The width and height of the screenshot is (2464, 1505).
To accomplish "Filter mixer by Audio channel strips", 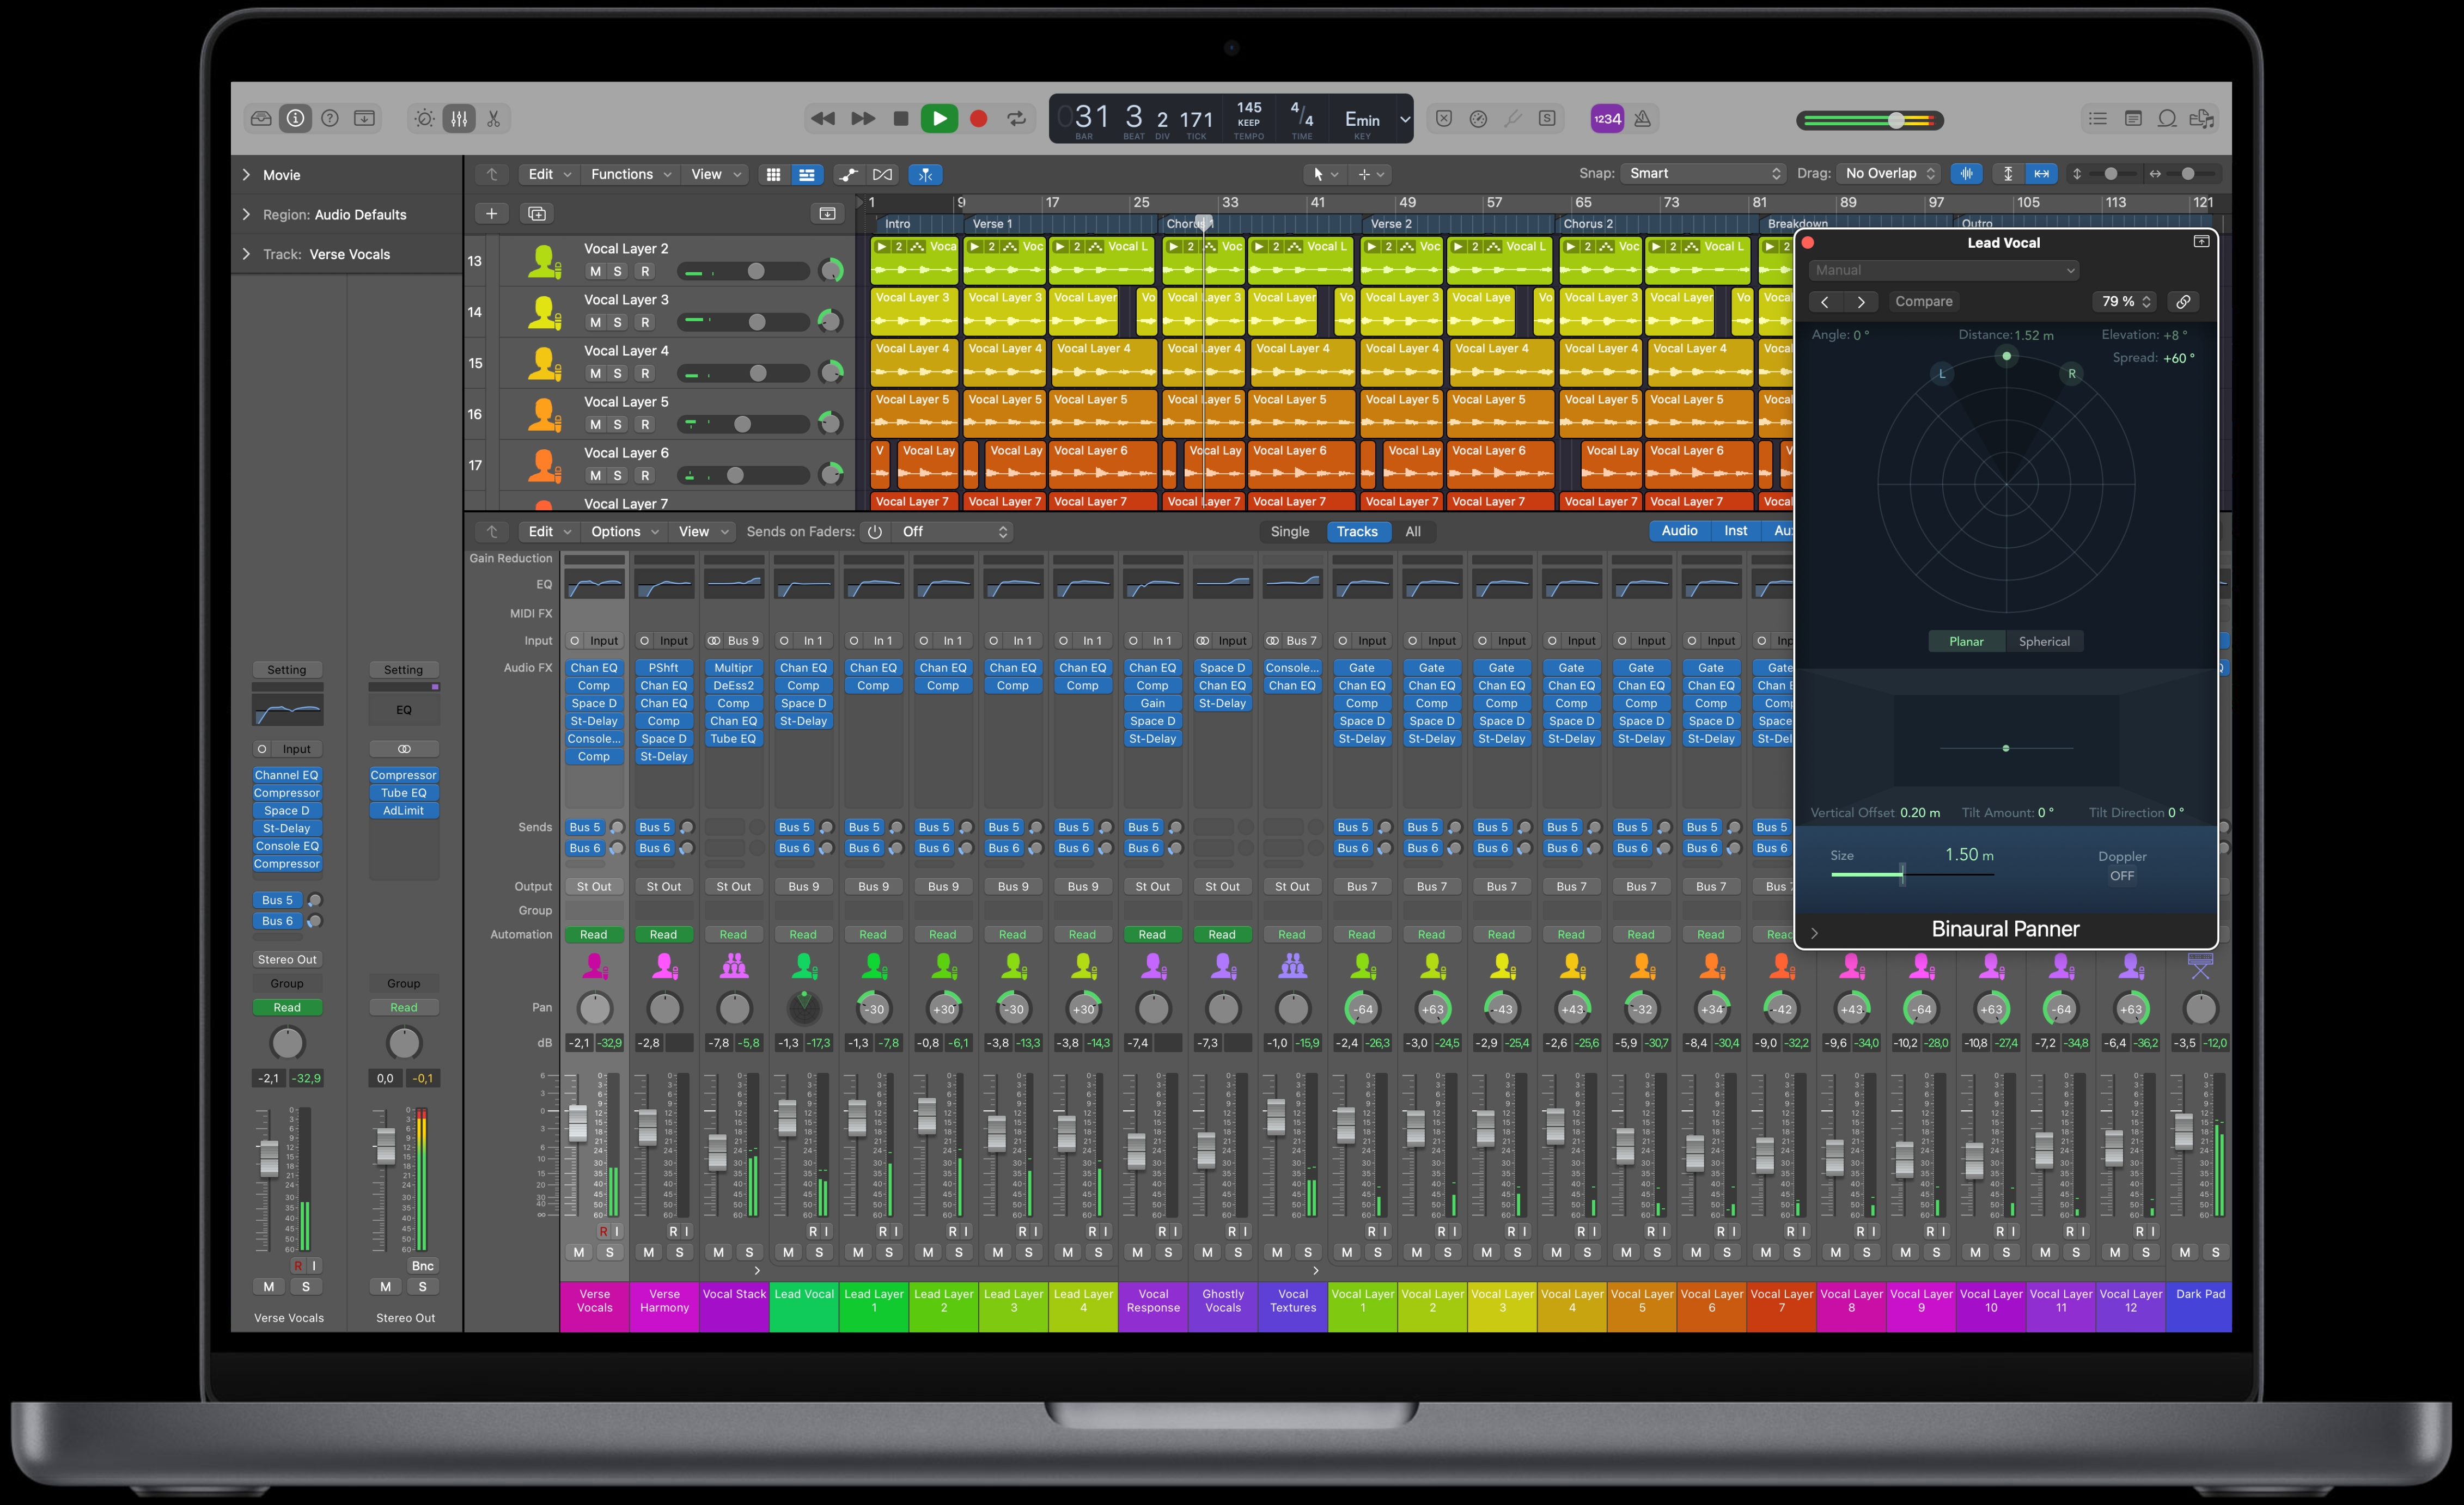I will pyautogui.click(x=1679, y=531).
